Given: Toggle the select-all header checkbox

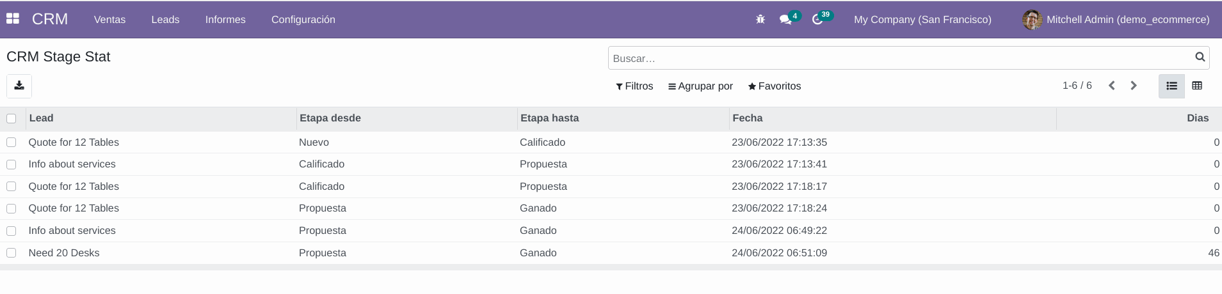Looking at the screenshot, I should 12,118.
